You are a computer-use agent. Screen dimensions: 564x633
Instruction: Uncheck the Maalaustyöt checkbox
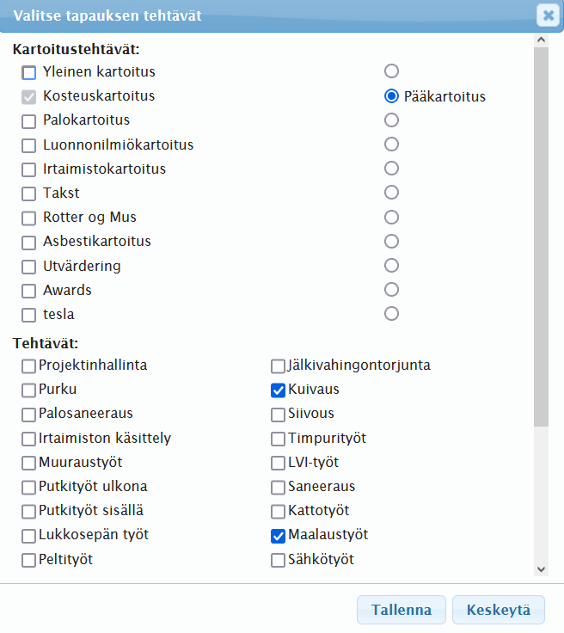tap(278, 536)
